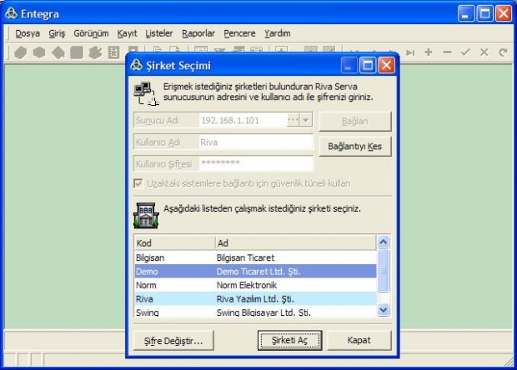Select the Riva Yazılım Ltd. Şti. row

point(255,299)
